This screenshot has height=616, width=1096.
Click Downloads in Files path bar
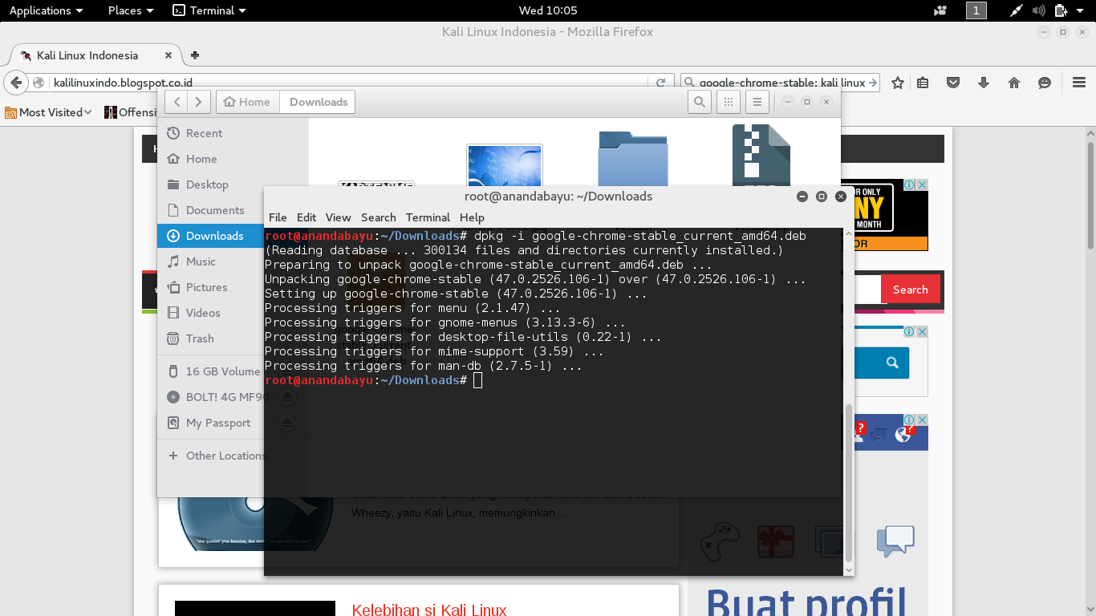319,102
